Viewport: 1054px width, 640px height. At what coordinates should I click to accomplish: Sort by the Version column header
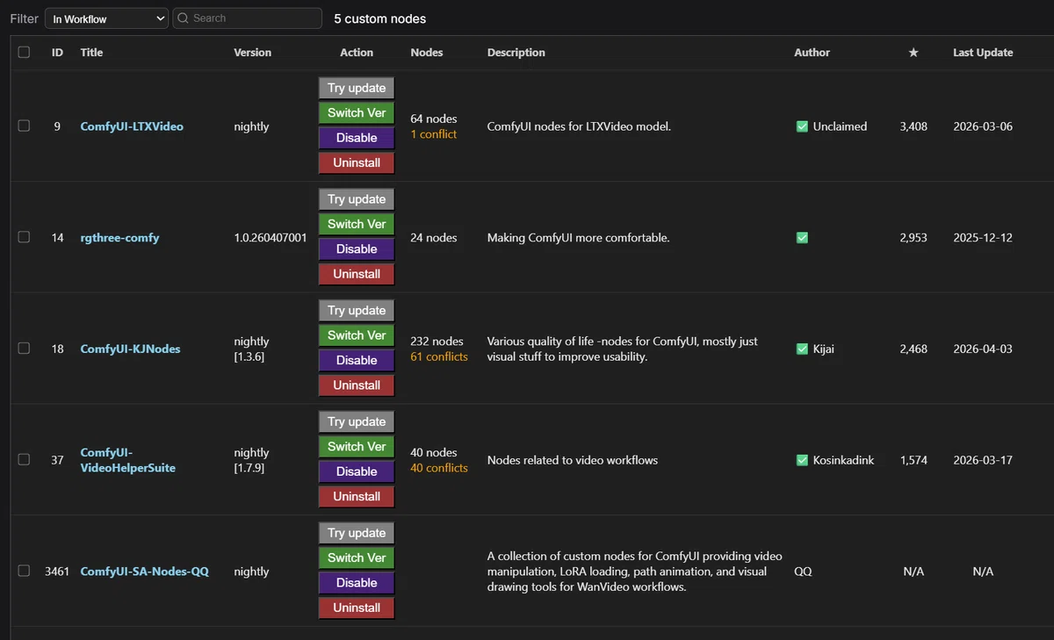click(253, 53)
